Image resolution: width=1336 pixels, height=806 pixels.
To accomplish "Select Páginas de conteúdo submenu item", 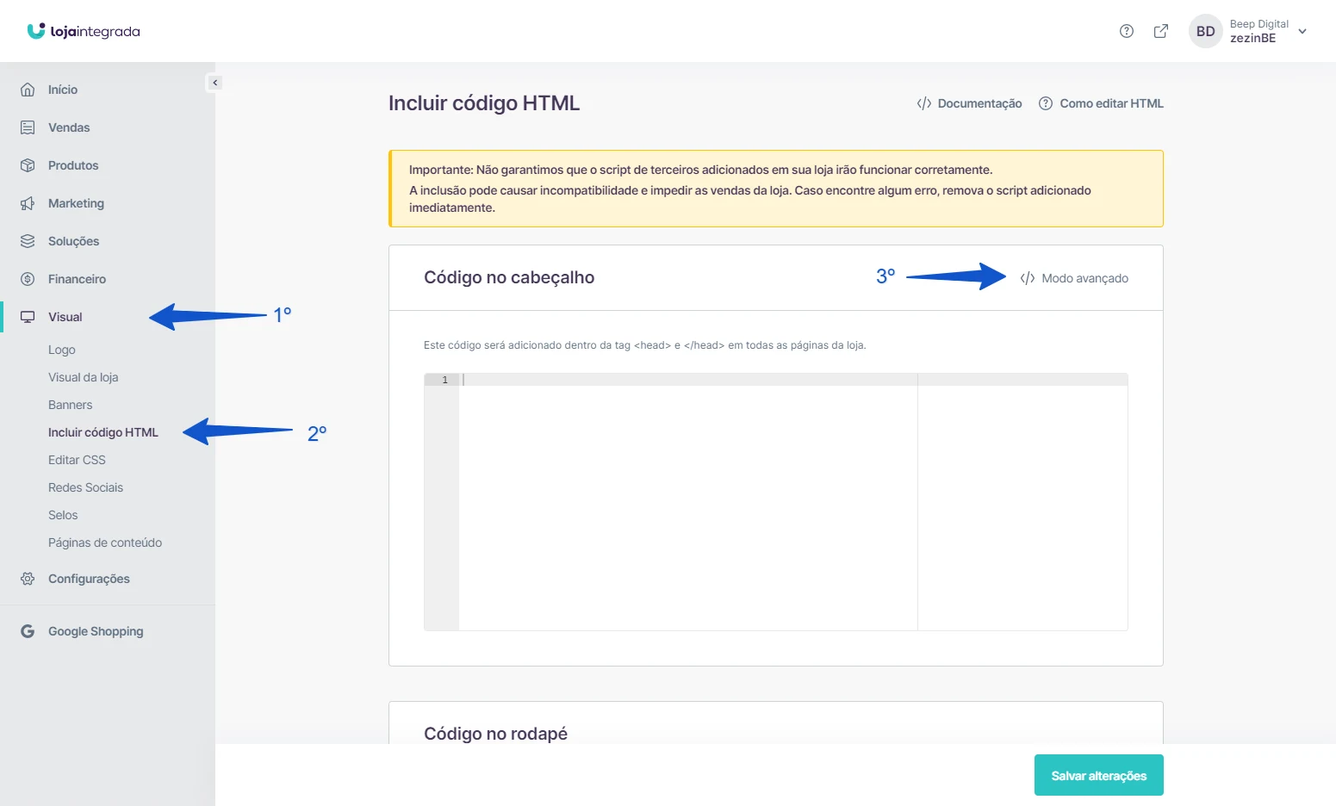I will tap(105, 542).
